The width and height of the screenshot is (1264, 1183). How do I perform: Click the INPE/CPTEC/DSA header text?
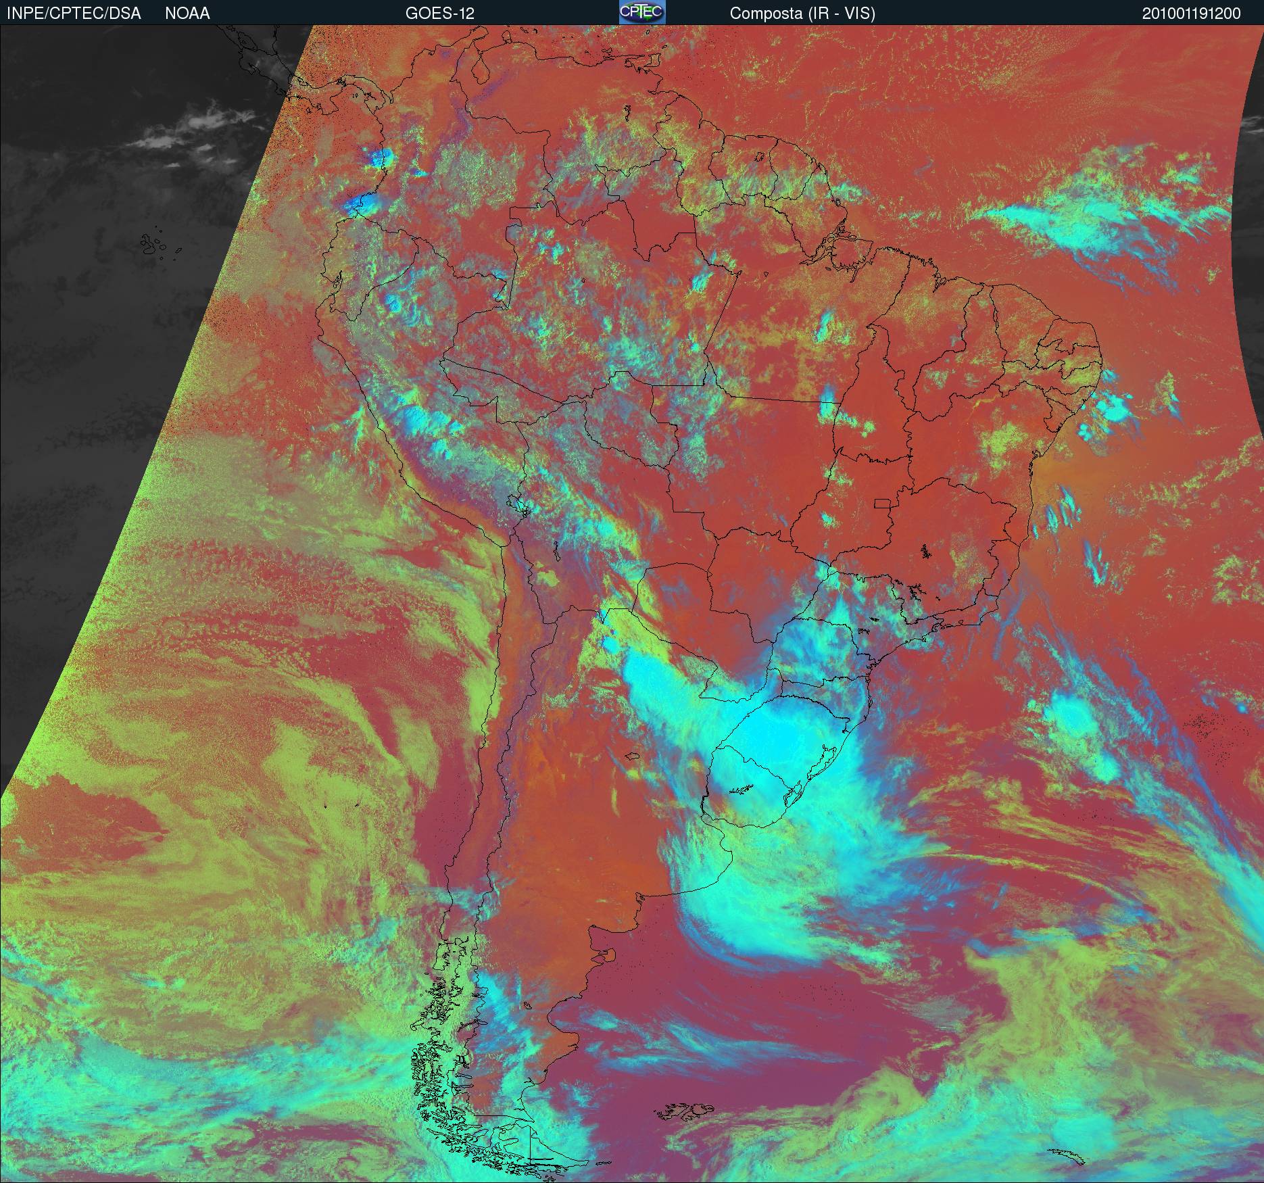74,14
